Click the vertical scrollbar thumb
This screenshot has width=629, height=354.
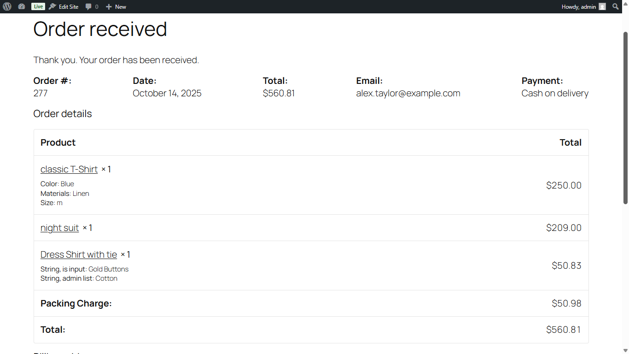pyautogui.click(x=625, y=118)
